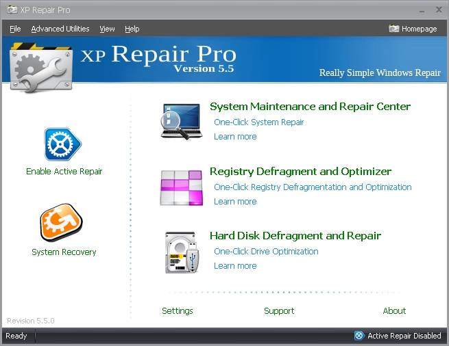Click the Version 5.5 banner text
The height and width of the screenshot is (346, 449).
coord(204,68)
